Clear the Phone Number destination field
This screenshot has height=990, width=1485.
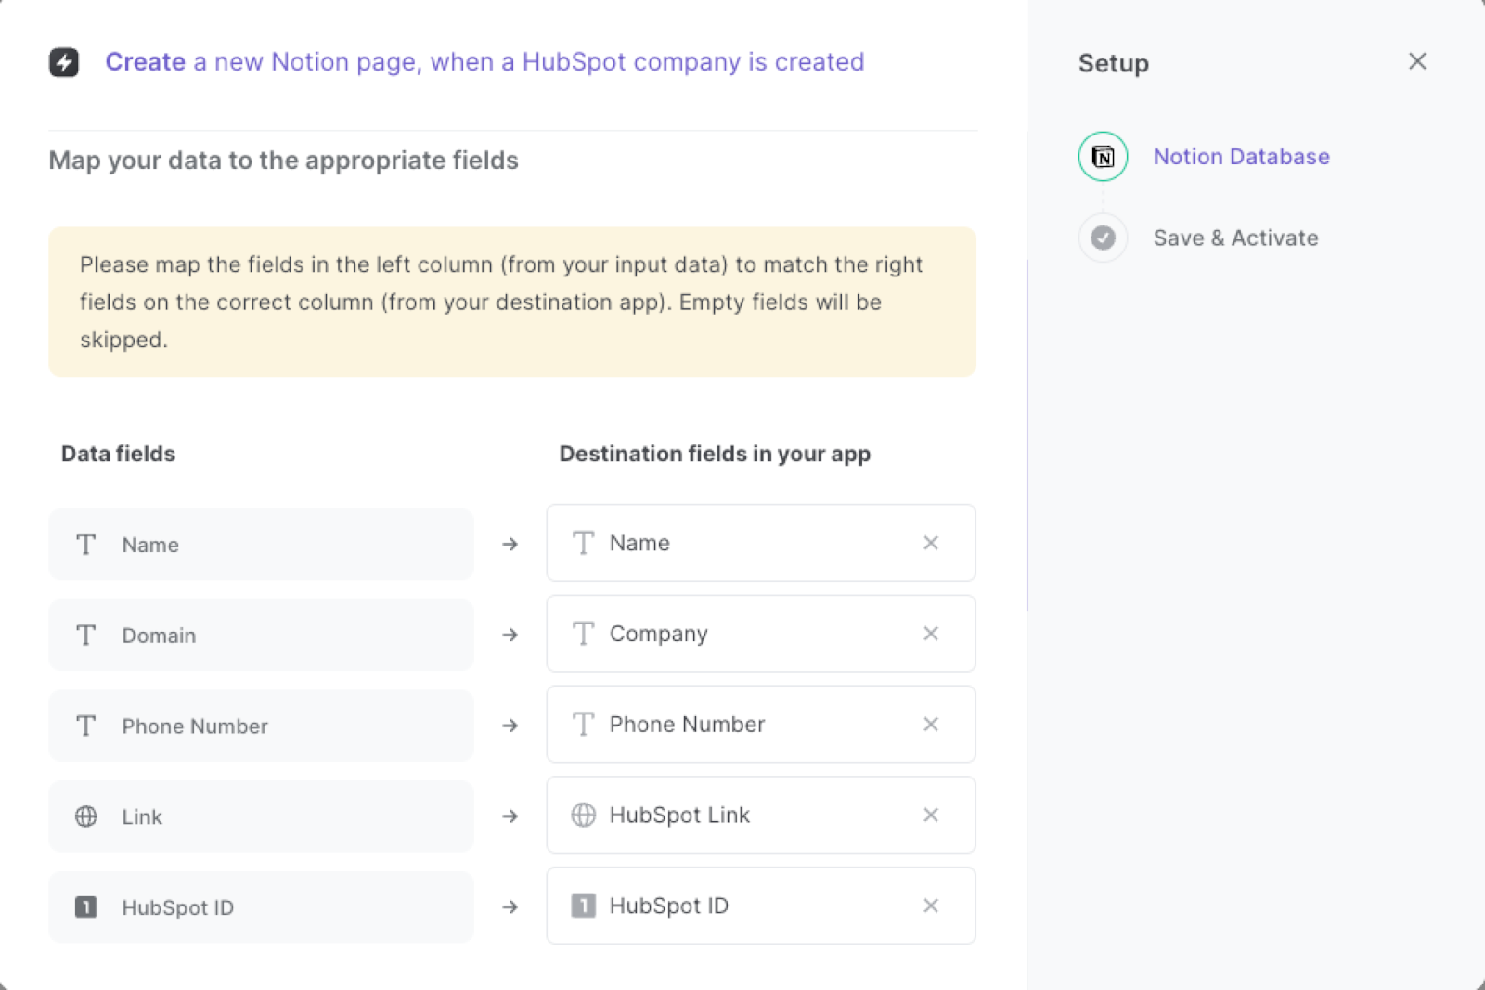(x=931, y=725)
